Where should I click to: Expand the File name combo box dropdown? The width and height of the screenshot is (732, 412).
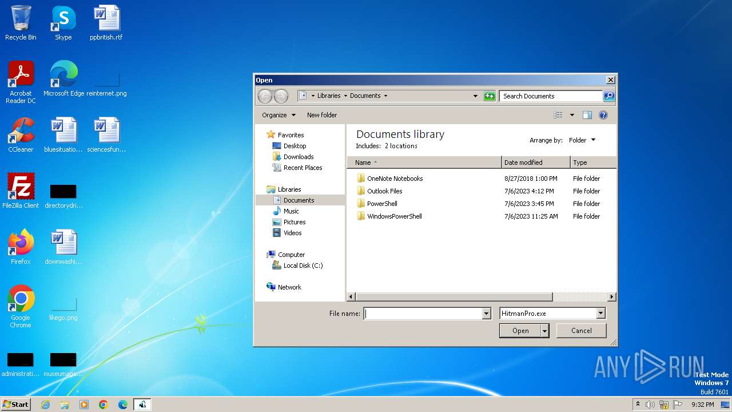487,314
